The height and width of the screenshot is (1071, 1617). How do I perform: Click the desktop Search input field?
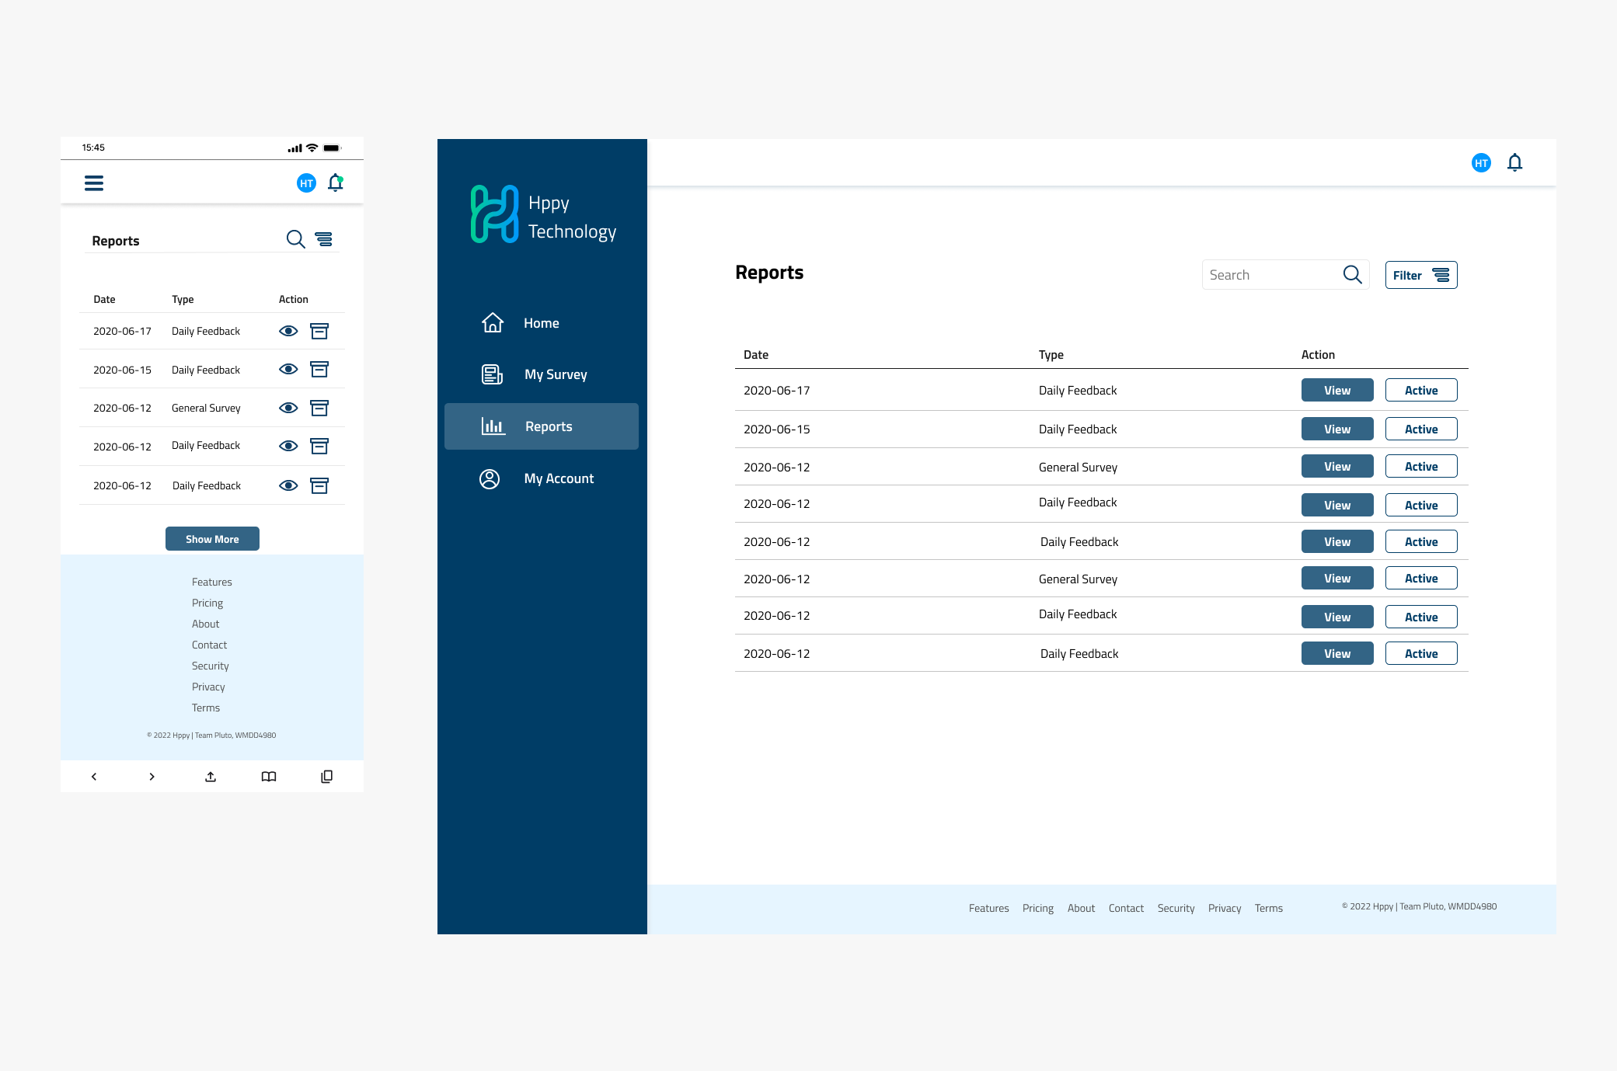click(1270, 275)
